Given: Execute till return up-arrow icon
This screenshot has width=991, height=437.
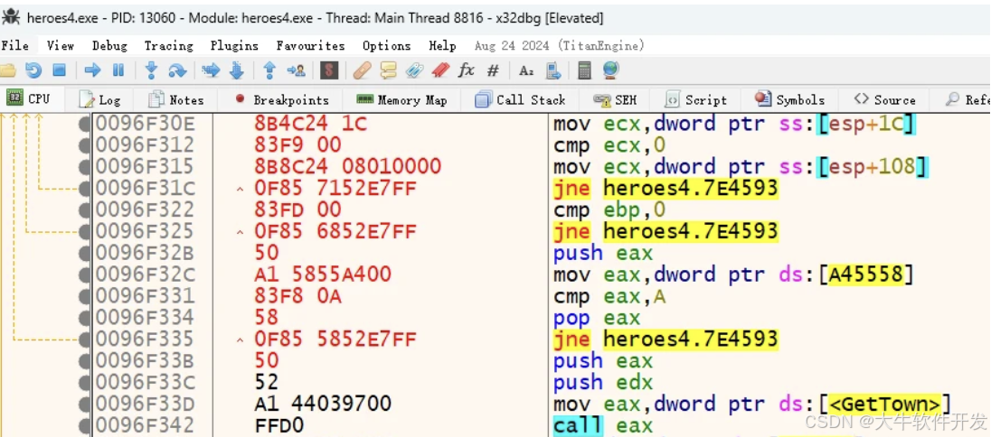Looking at the screenshot, I should point(269,70).
